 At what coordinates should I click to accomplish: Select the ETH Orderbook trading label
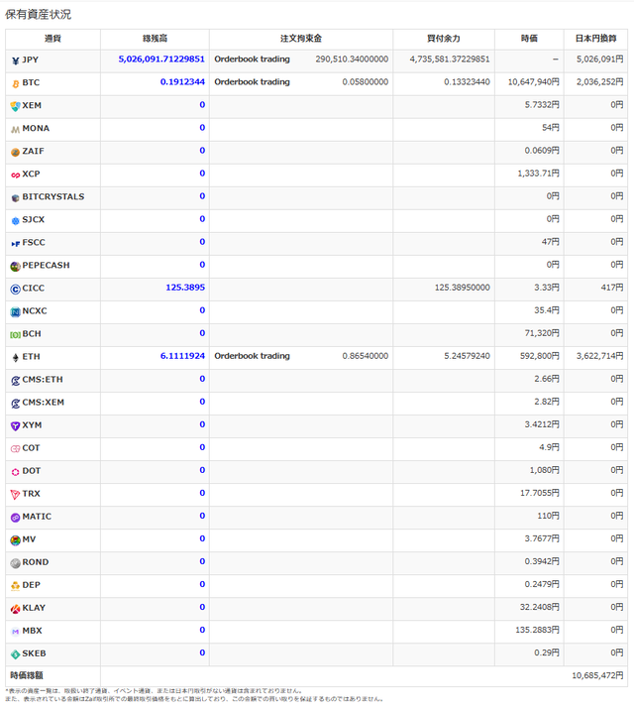[252, 356]
